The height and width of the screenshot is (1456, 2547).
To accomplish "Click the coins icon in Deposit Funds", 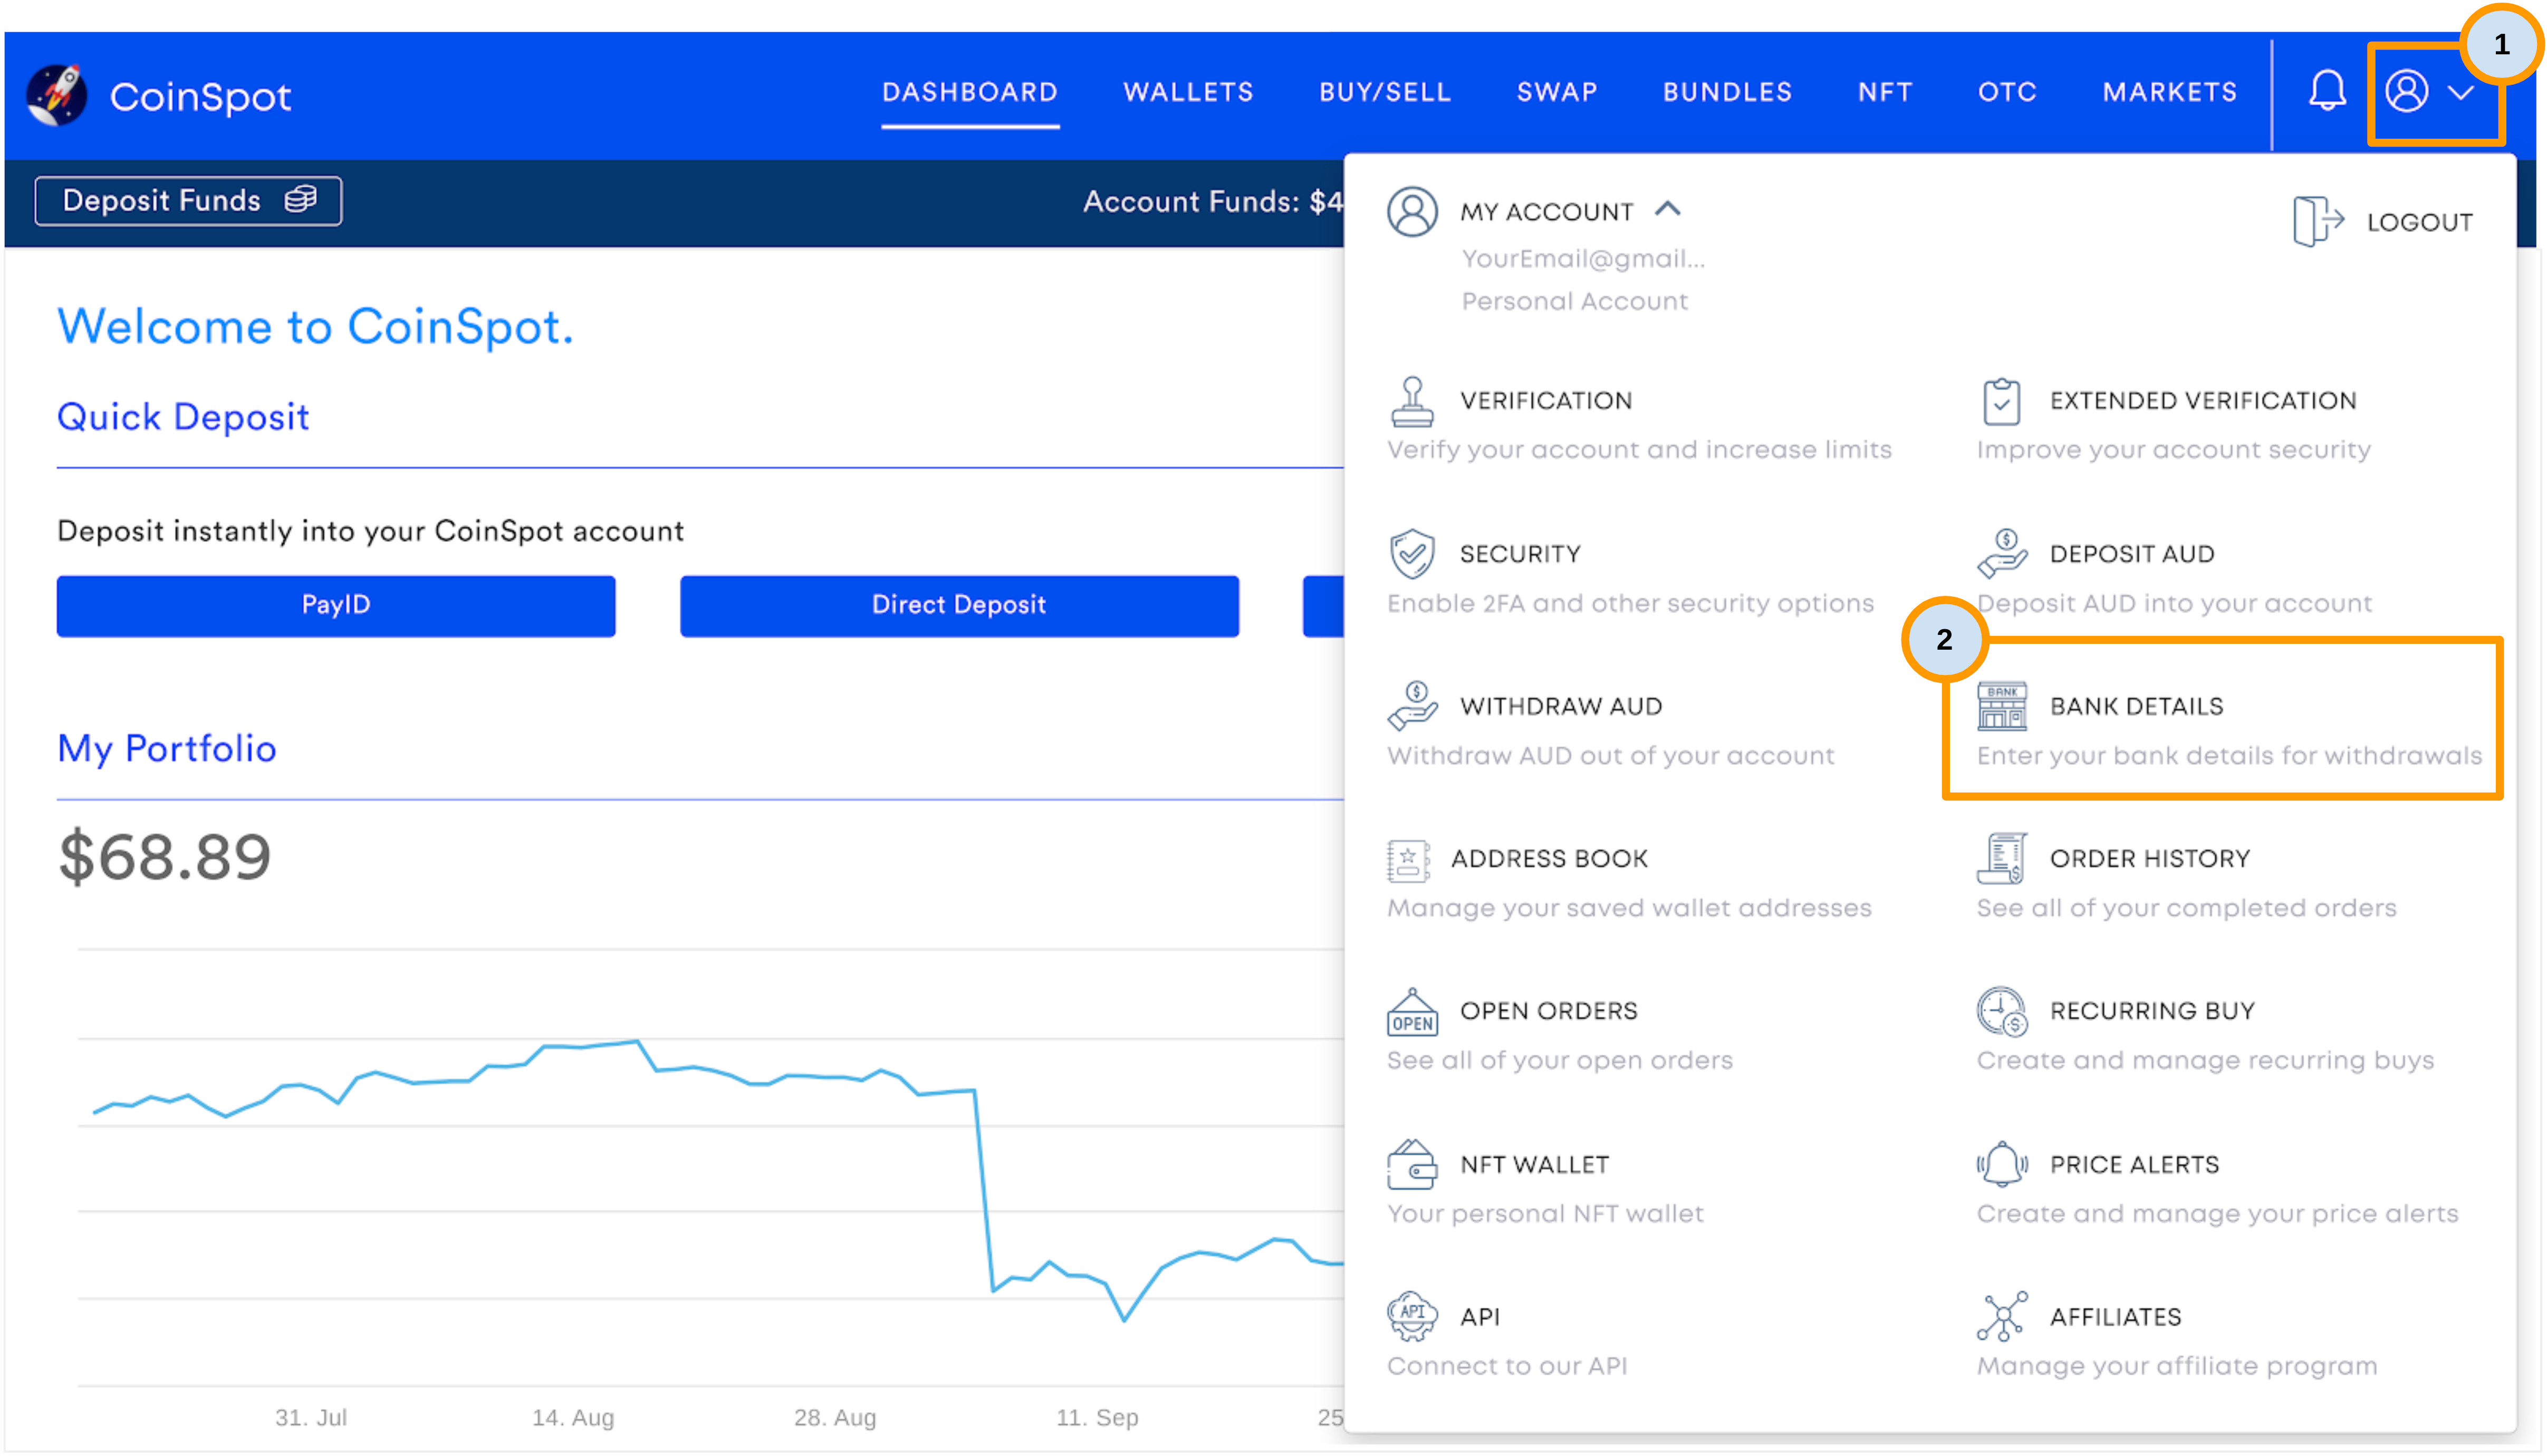I will 300,199.
